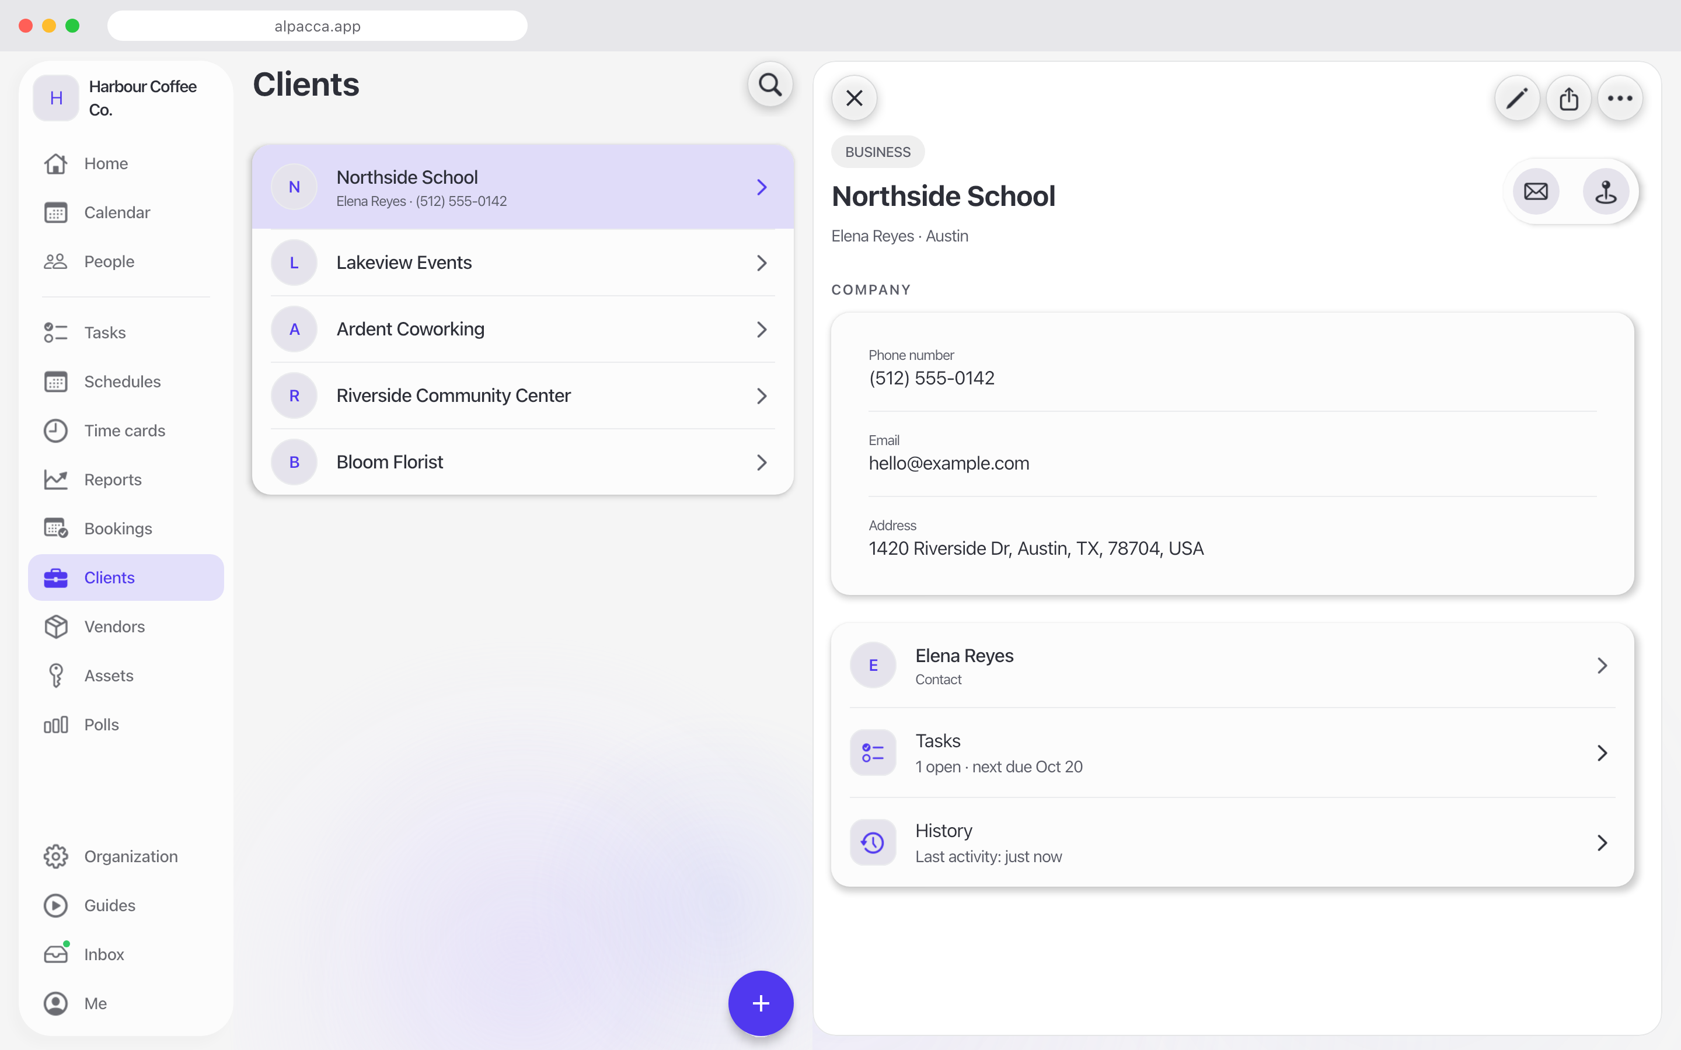Click the Vendors box icon
This screenshot has width=1681, height=1050.
[x=55, y=626]
